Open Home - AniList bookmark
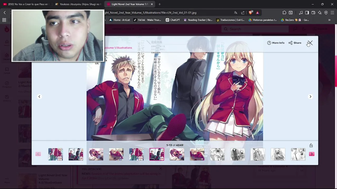 pyautogui.click(x=120, y=20)
